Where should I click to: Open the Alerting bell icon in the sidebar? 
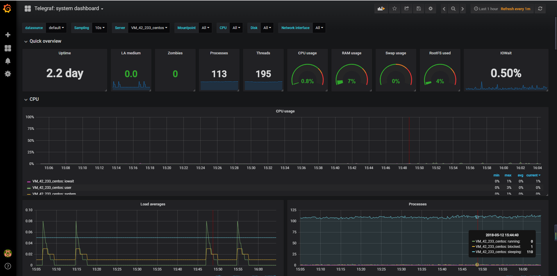coord(8,61)
